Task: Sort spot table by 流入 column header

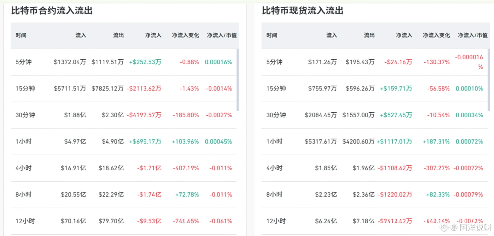Action: point(332,35)
